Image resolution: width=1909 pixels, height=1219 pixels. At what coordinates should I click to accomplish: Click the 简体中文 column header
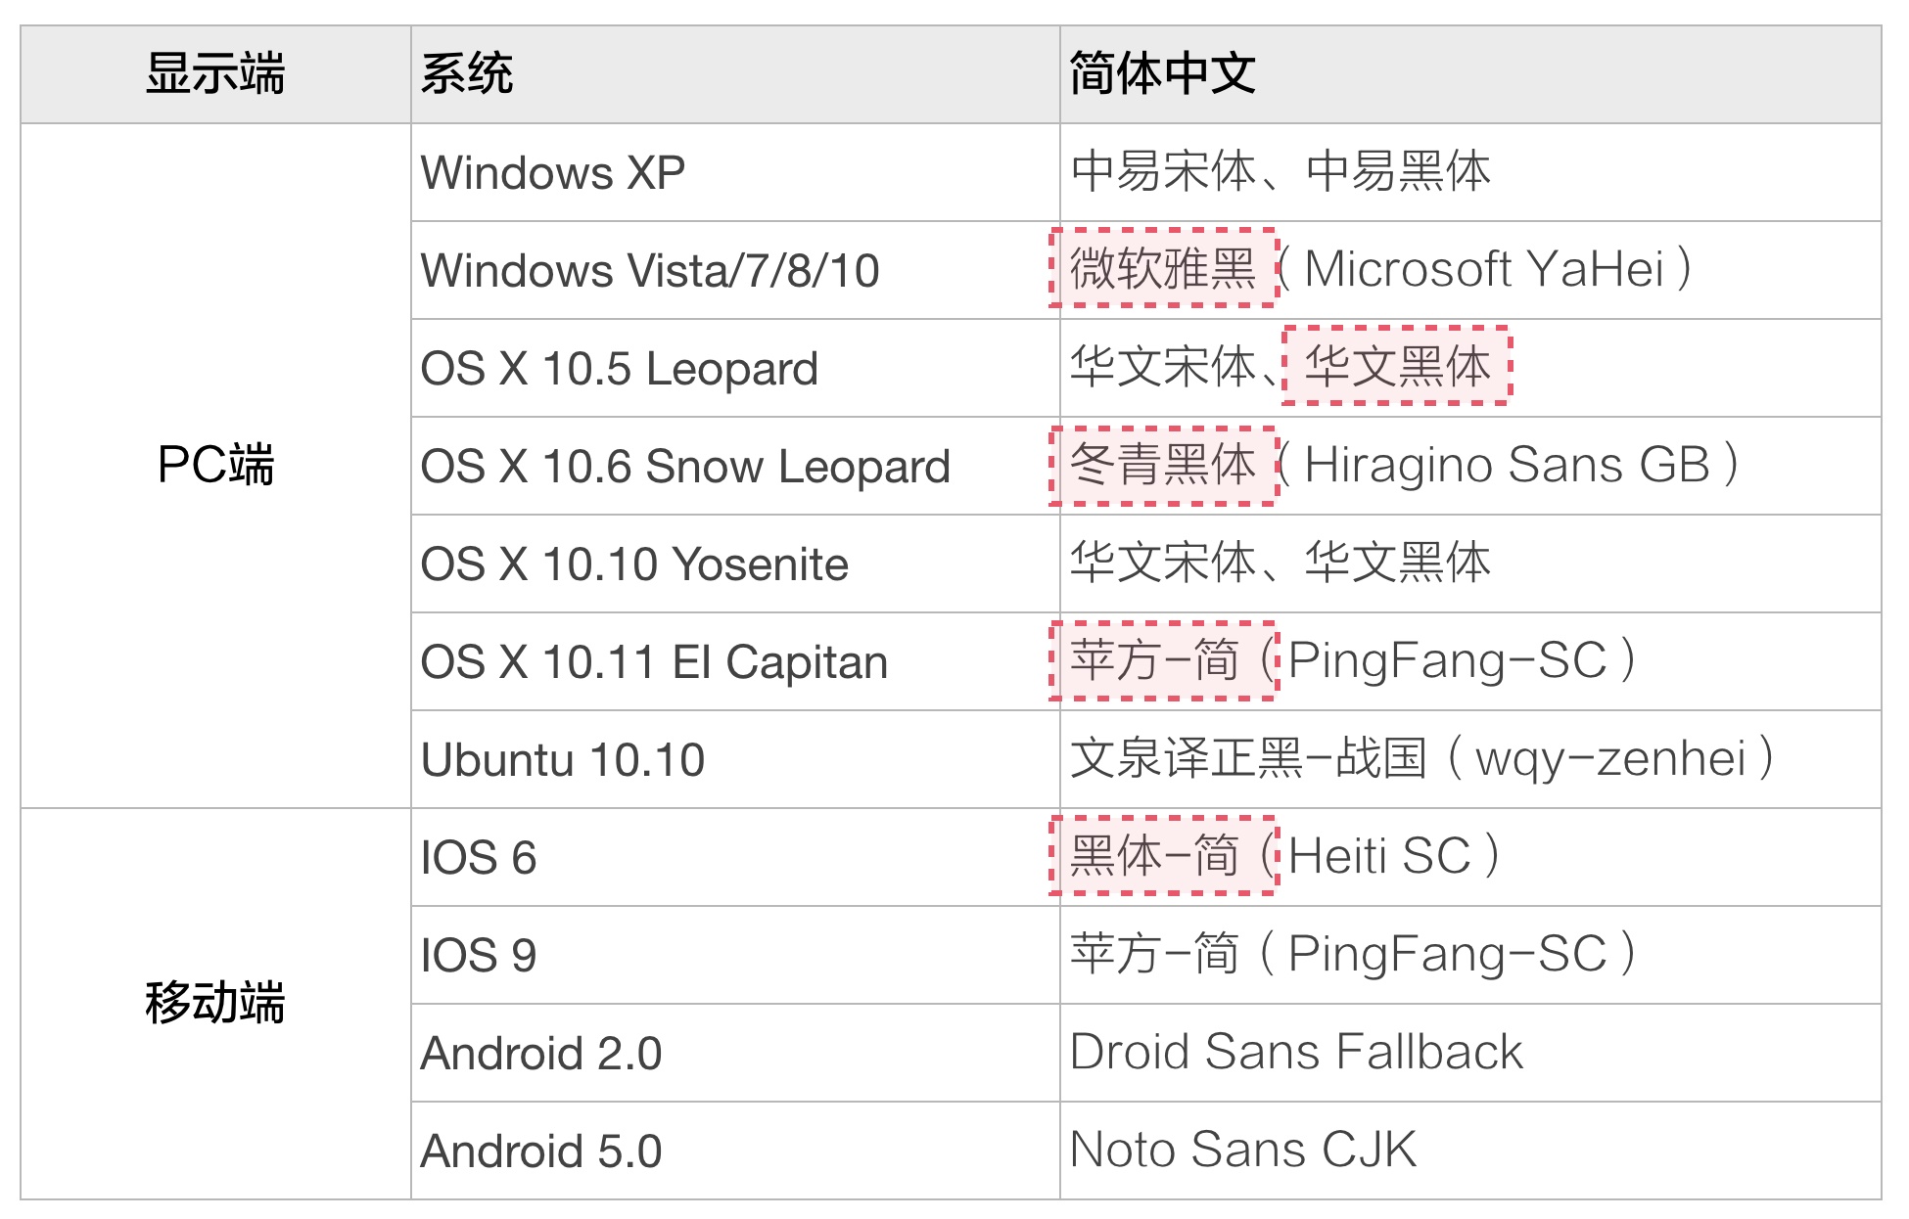(1162, 74)
